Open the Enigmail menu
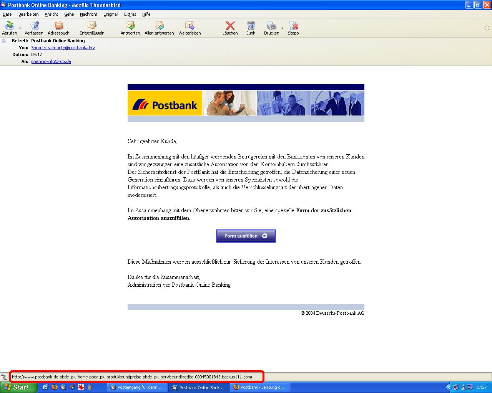 click(x=111, y=14)
